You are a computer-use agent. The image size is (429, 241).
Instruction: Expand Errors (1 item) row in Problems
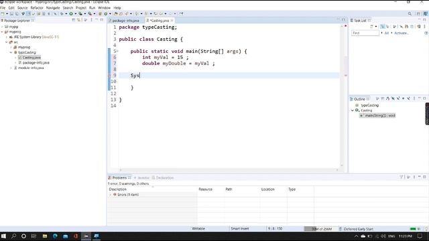[x=111, y=195]
